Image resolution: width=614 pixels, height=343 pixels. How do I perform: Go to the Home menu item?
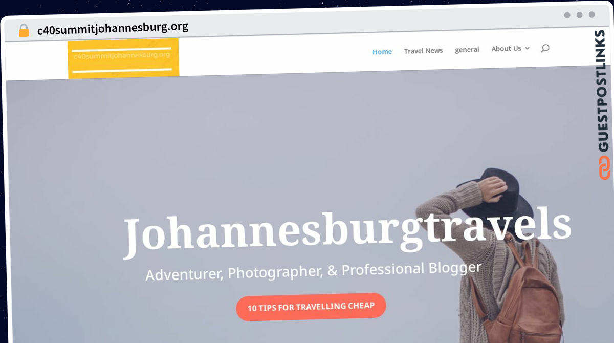[x=382, y=52]
